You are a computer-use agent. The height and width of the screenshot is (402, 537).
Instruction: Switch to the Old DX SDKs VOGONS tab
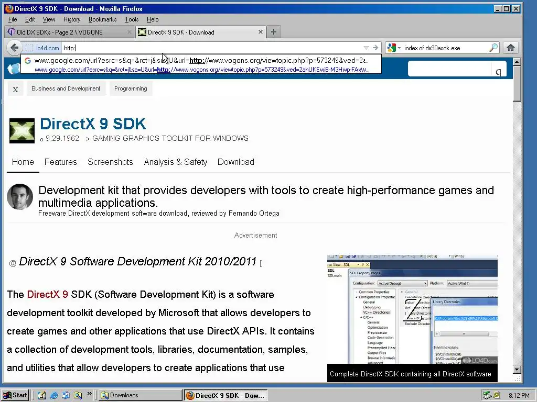(70, 32)
